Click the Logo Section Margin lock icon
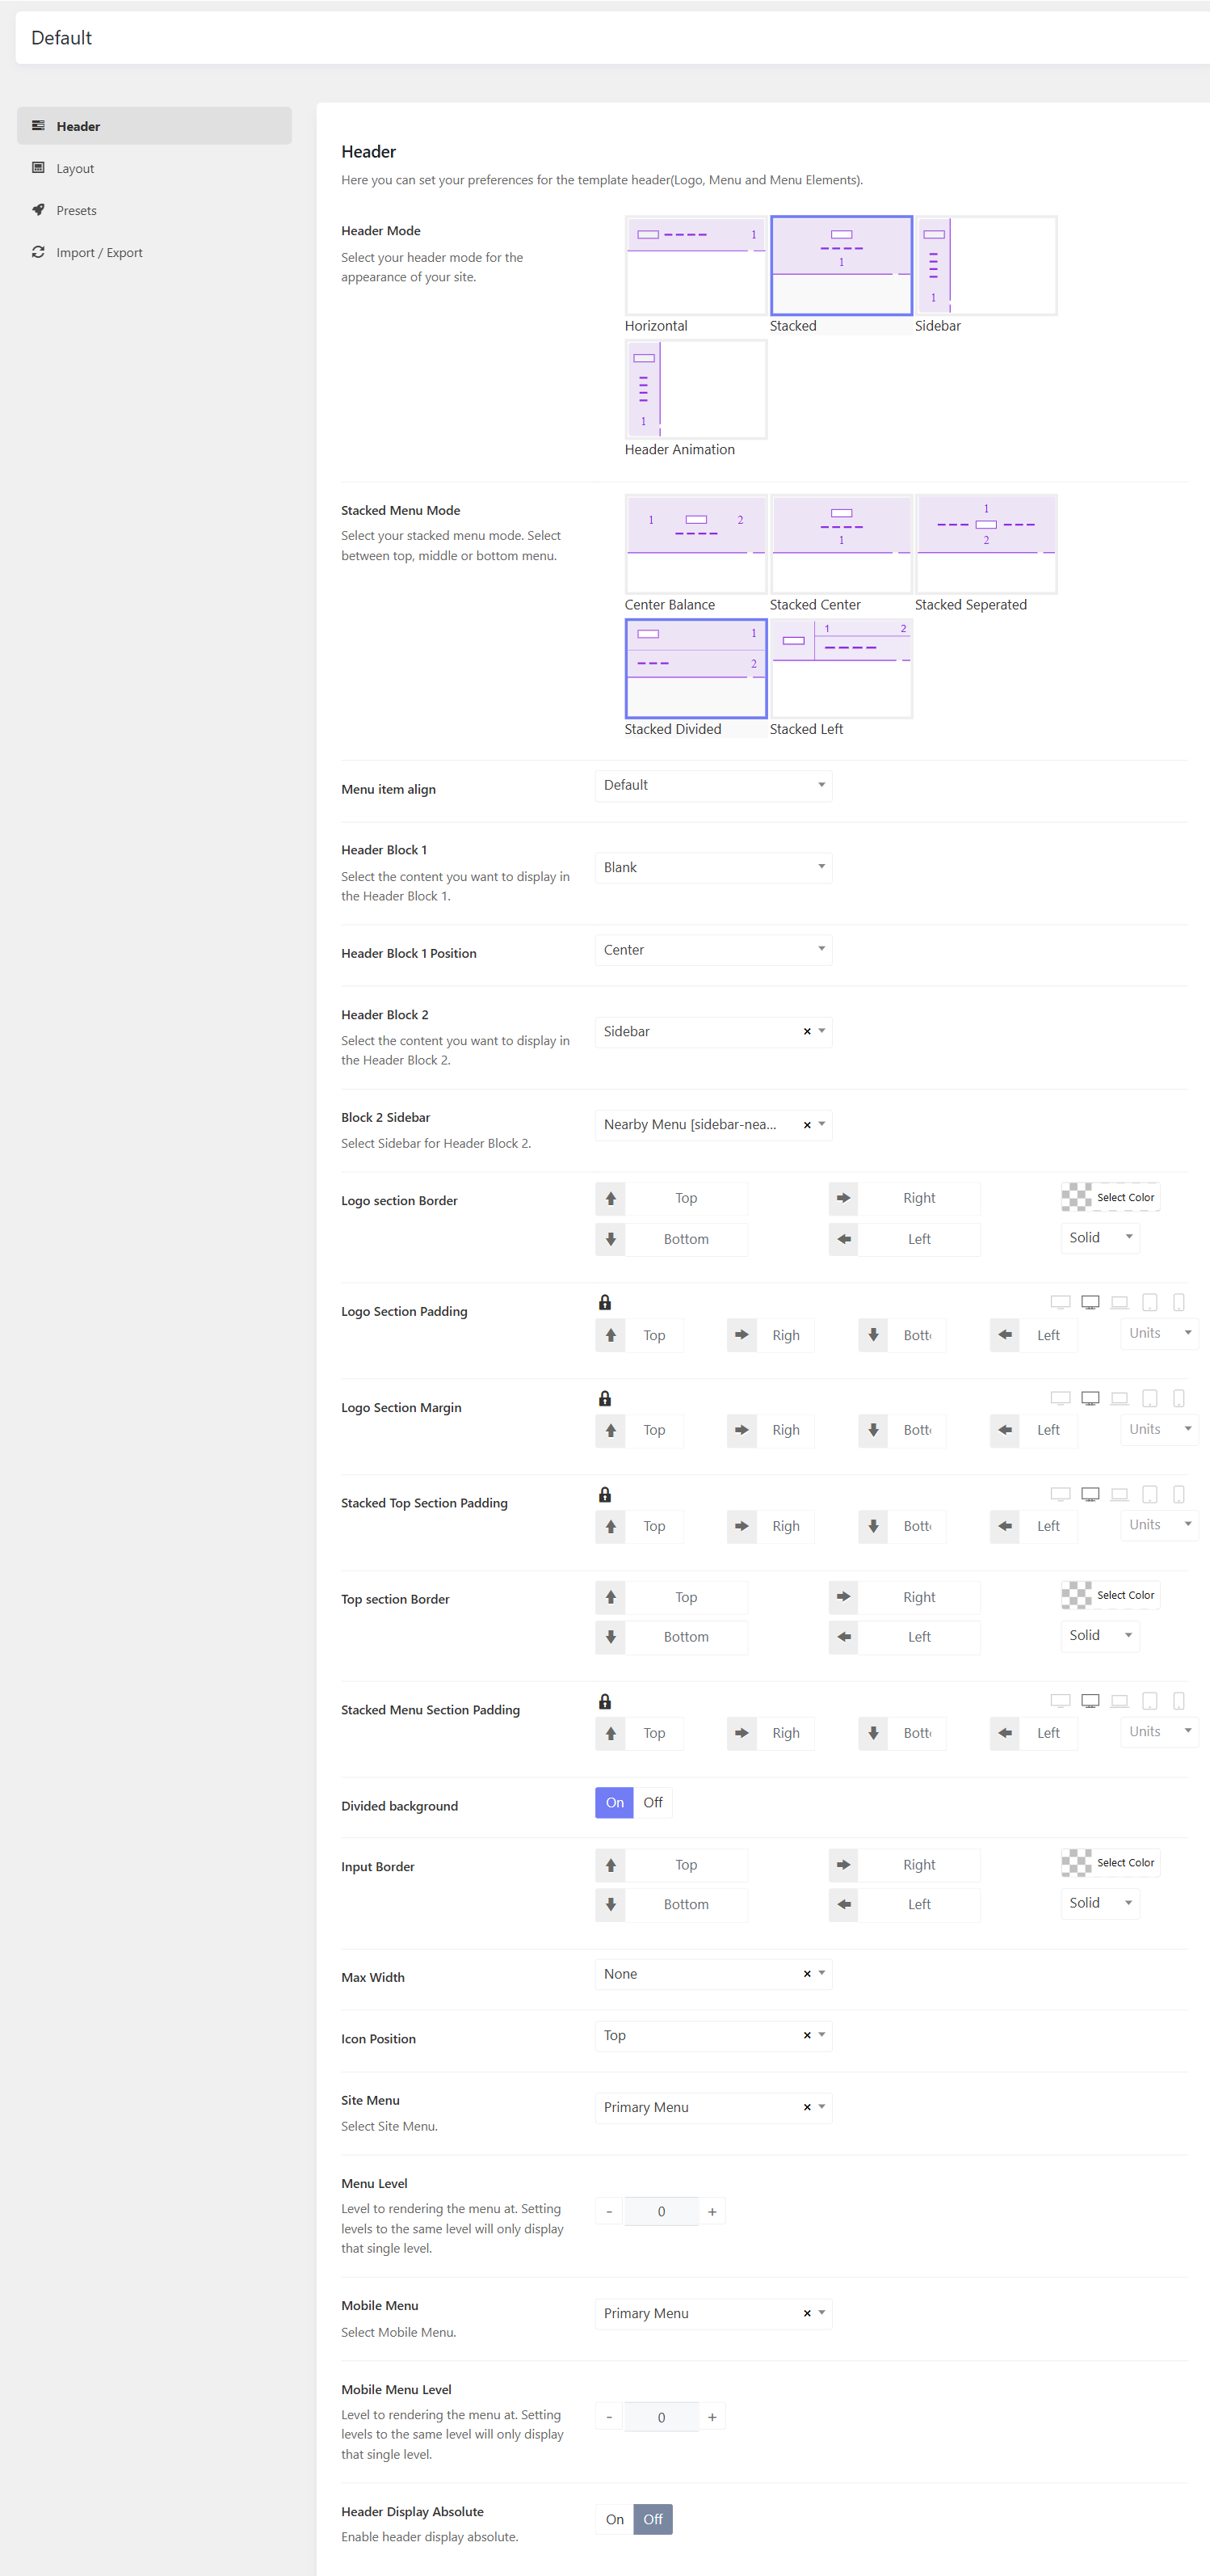Image resolution: width=1210 pixels, height=2576 pixels. 604,1398
